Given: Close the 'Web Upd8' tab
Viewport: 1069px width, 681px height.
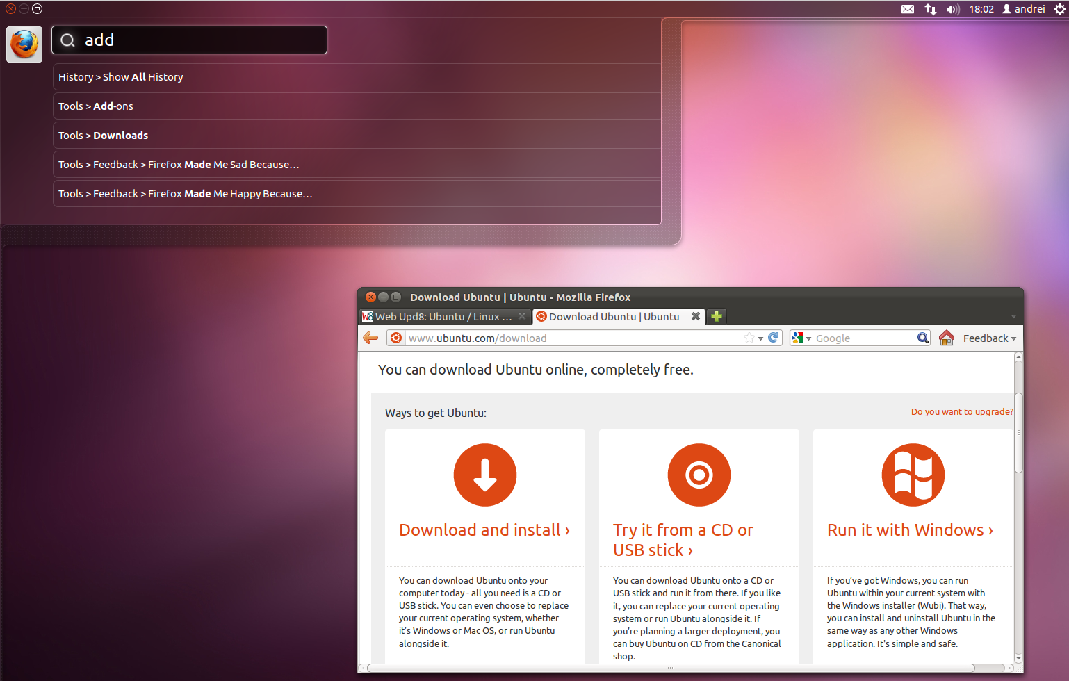Looking at the screenshot, I should 522,316.
